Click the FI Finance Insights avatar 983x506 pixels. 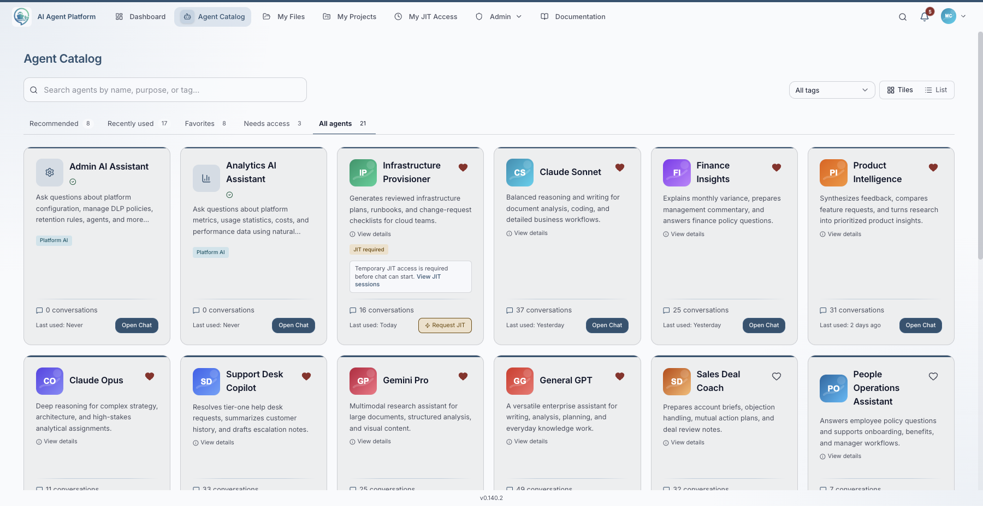point(677,173)
